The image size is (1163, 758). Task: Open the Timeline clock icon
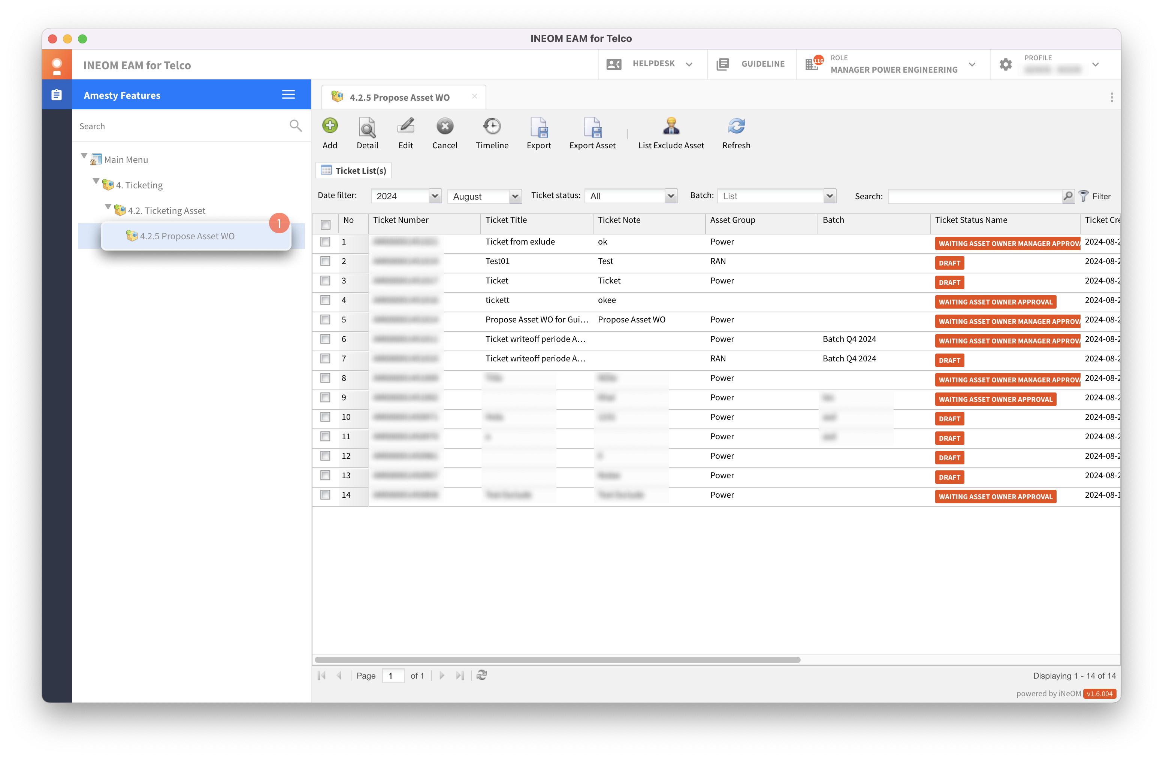[492, 126]
